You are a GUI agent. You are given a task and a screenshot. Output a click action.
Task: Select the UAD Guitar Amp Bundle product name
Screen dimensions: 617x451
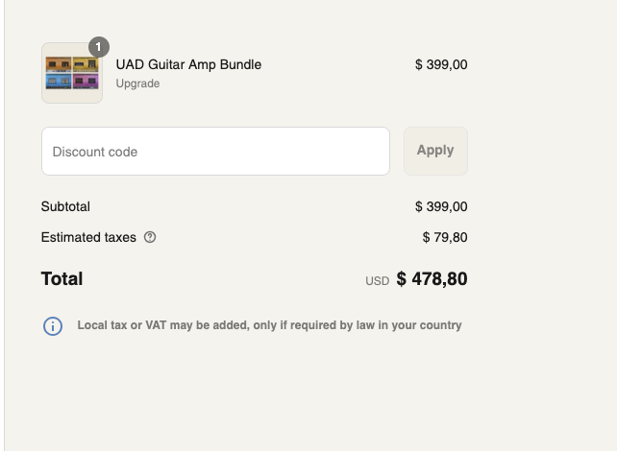[188, 64]
